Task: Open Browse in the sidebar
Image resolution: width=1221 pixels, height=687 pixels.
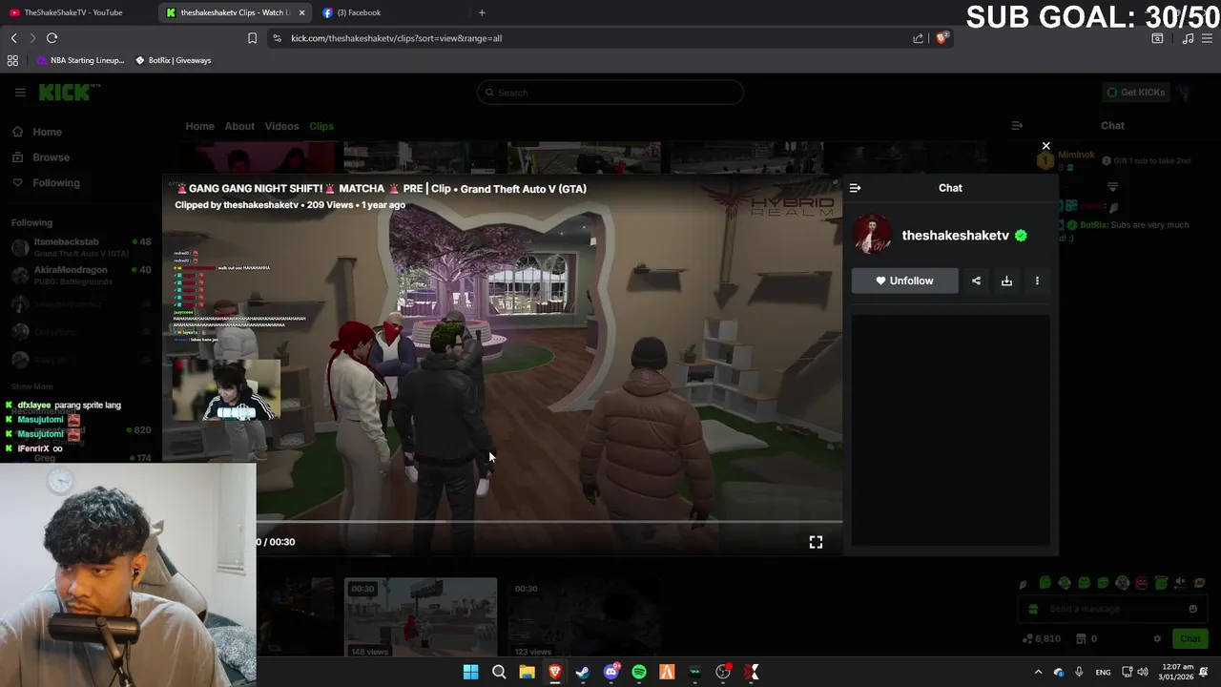Action: pos(42,157)
